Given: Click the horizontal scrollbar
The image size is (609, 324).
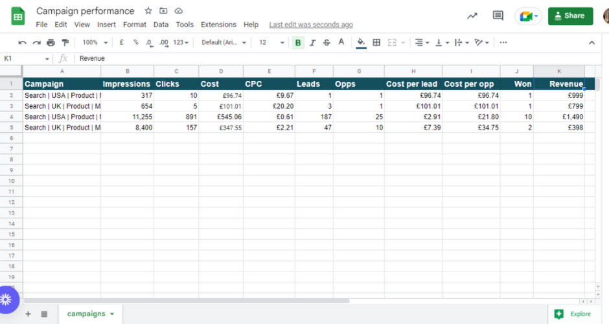Looking at the screenshot, I should click(187, 301).
